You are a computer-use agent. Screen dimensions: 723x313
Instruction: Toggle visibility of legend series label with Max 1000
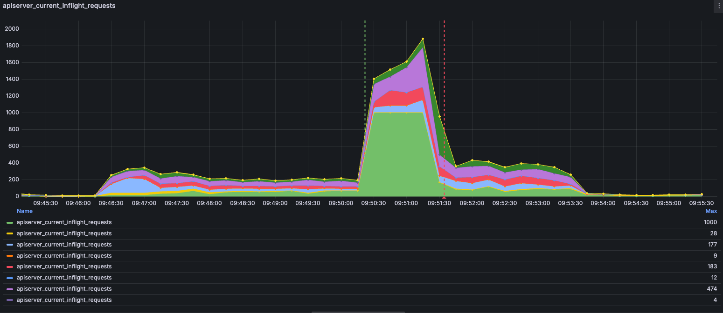(x=64, y=223)
